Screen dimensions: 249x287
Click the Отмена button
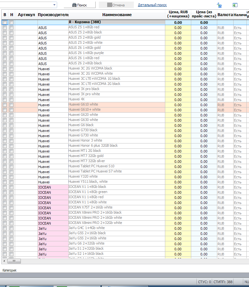click(116, 5)
